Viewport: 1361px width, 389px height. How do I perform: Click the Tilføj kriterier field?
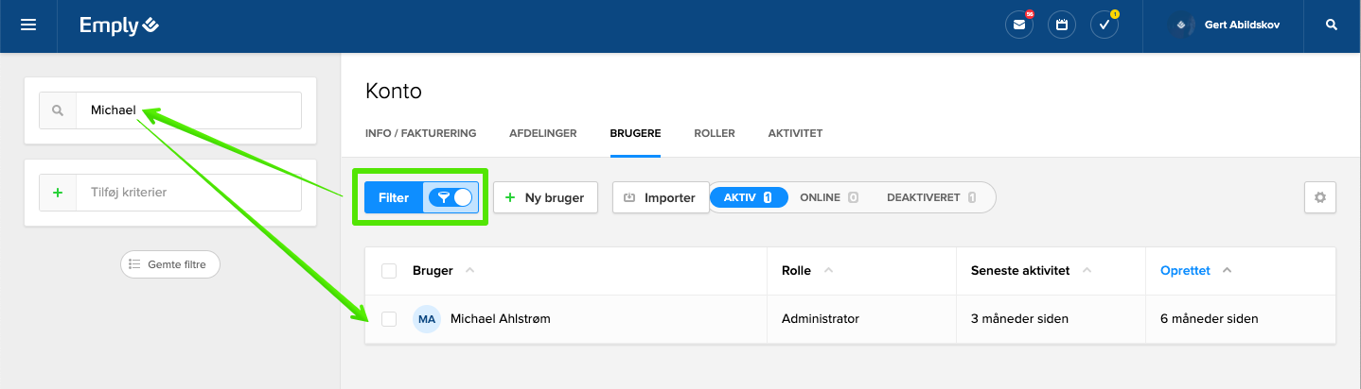click(187, 193)
